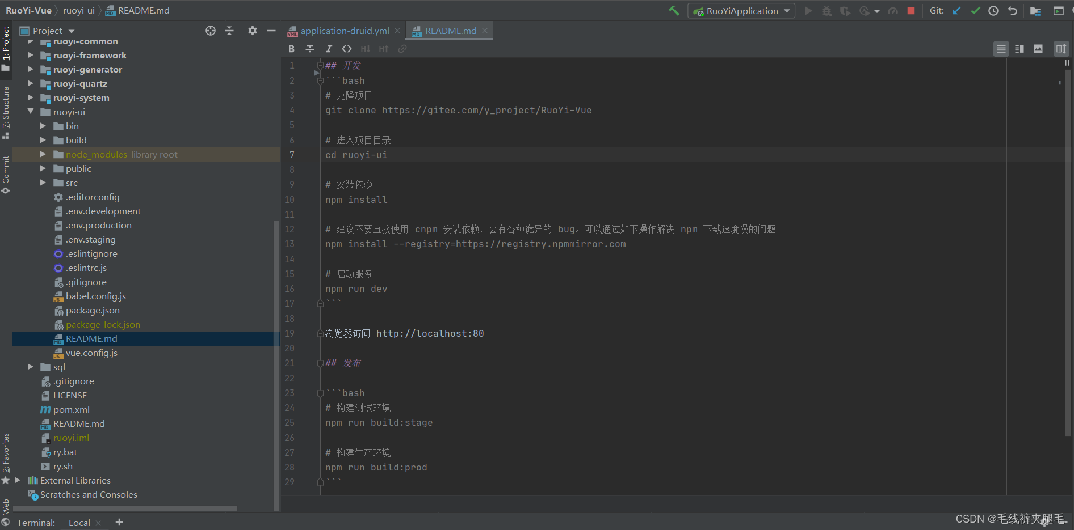The width and height of the screenshot is (1074, 530).
Task: Click the Build Project hammer icon
Action: (674, 11)
